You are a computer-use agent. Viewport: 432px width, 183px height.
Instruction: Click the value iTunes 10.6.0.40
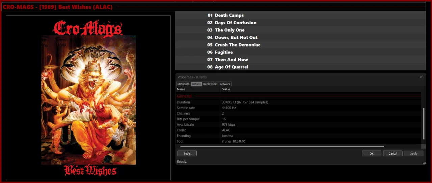click(234, 141)
